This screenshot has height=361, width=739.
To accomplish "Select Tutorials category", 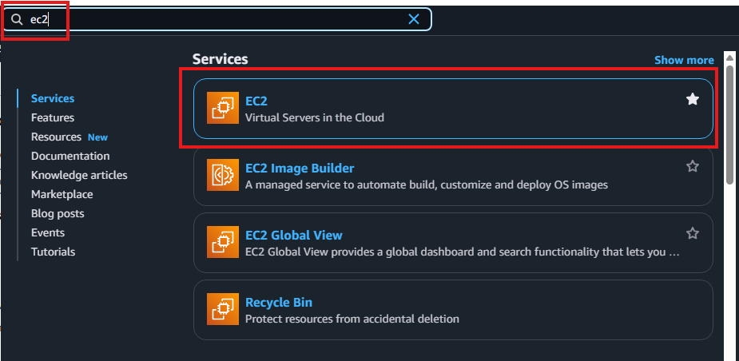I will pos(53,252).
